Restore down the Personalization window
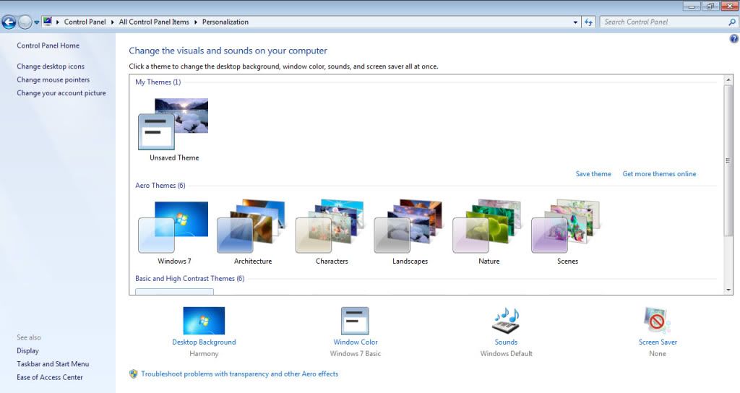 [710, 6]
